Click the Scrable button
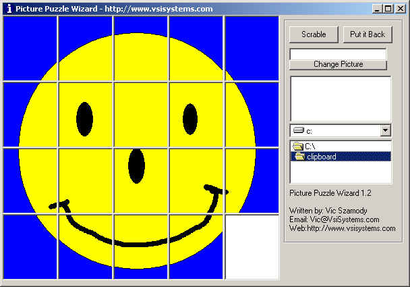410x287 pixels. 314,34
